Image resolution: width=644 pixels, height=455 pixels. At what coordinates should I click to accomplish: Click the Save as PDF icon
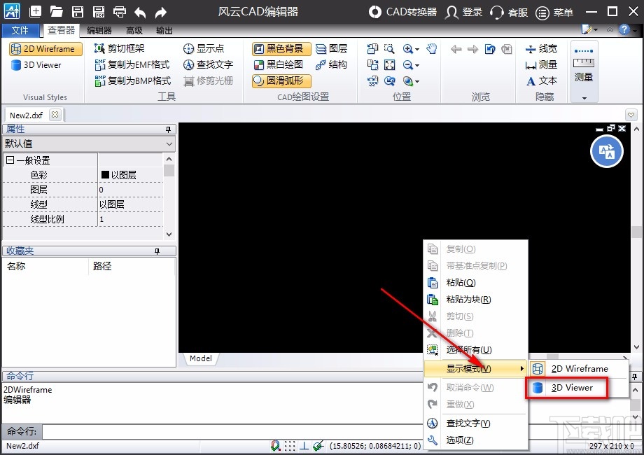(x=99, y=11)
